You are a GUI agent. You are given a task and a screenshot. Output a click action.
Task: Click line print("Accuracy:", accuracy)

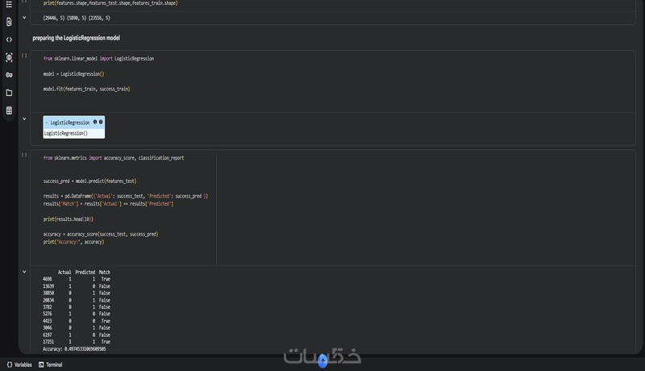(73, 242)
